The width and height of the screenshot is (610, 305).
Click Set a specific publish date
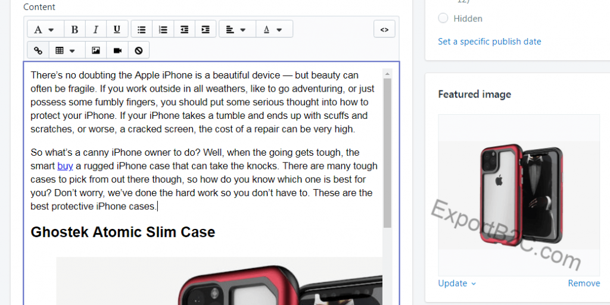point(489,42)
